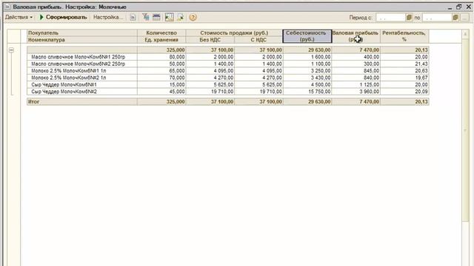The height and width of the screenshot is (266, 474).
Task: Click gross profit value 1 125,00
Action: coord(355,85)
